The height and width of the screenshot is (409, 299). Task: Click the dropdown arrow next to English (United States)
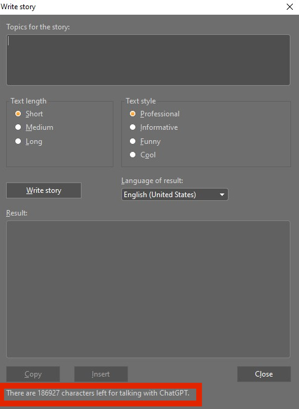[x=222, y=195]
